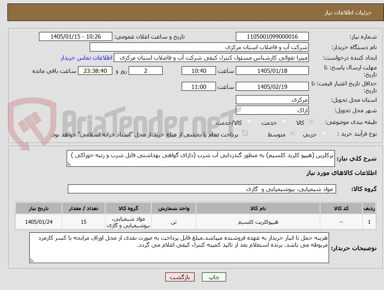Click the هیپوکلریت کلسیم item name cell
The width and height of the screenshot is (384, 290).
[258, 222]
